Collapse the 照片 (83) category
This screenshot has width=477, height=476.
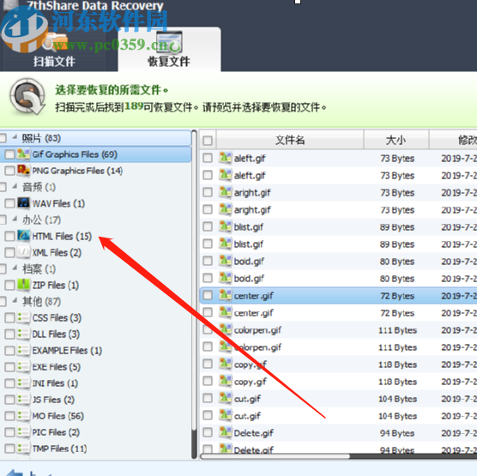pyautogui.click(x=15, y=137)
